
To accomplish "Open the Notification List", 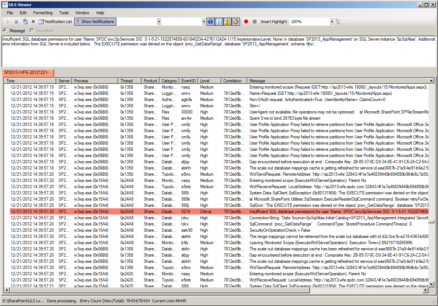I will pos(55,22).
